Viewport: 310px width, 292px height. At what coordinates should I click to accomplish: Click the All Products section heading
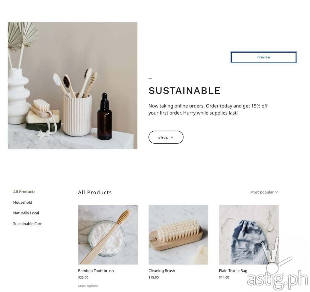[95, 193]
